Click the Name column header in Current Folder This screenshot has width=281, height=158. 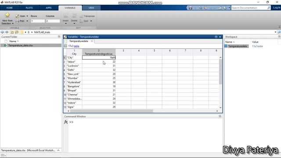pos(13,41)
